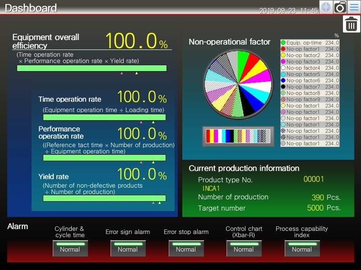361x270 pixels.
Task: Click the Non-operational factor pie chart
Action: click(238, 84)
